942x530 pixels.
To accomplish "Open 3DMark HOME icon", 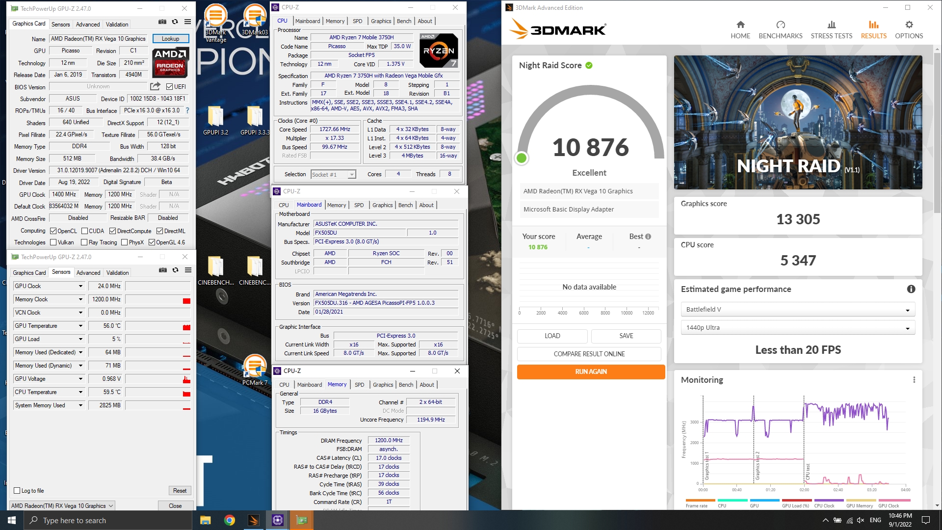I will click(740, 25).
